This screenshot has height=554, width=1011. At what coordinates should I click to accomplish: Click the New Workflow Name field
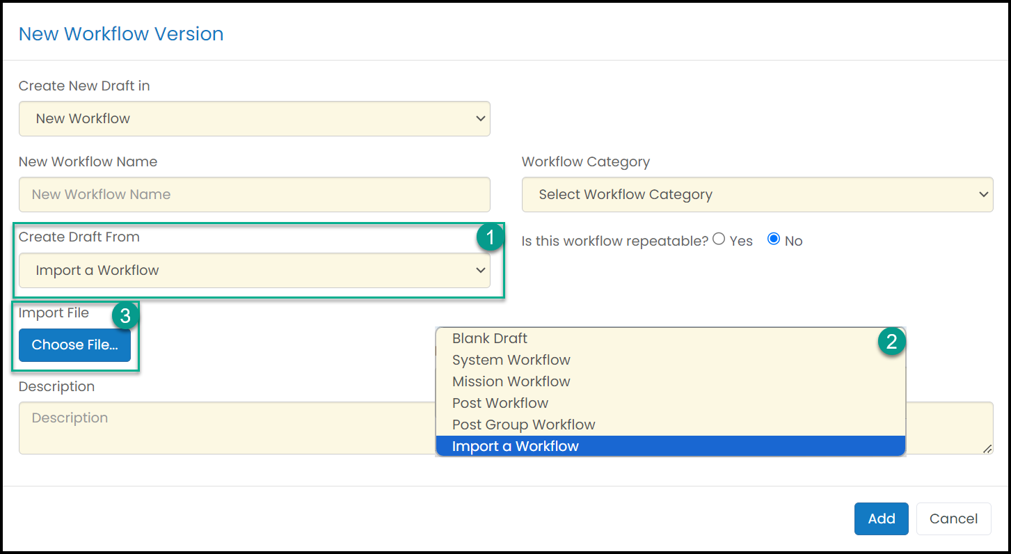click(254, 194)
